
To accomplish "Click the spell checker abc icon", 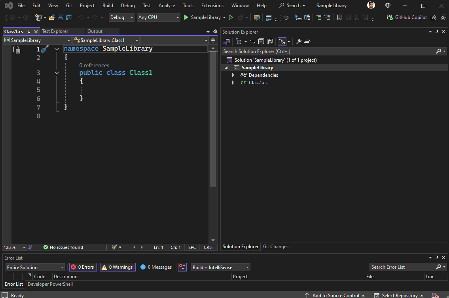I will point(286,17).
